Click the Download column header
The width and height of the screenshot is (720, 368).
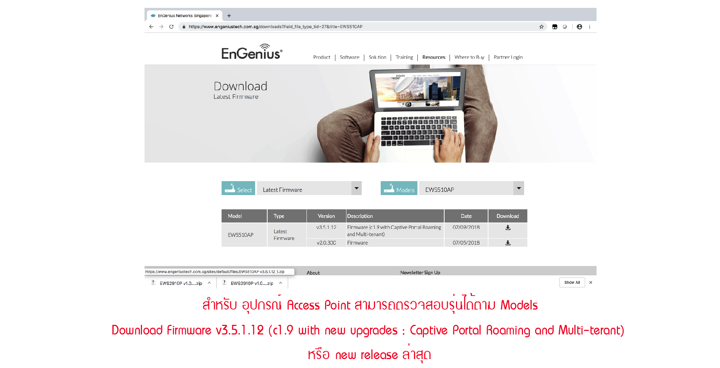pos(508,216)
